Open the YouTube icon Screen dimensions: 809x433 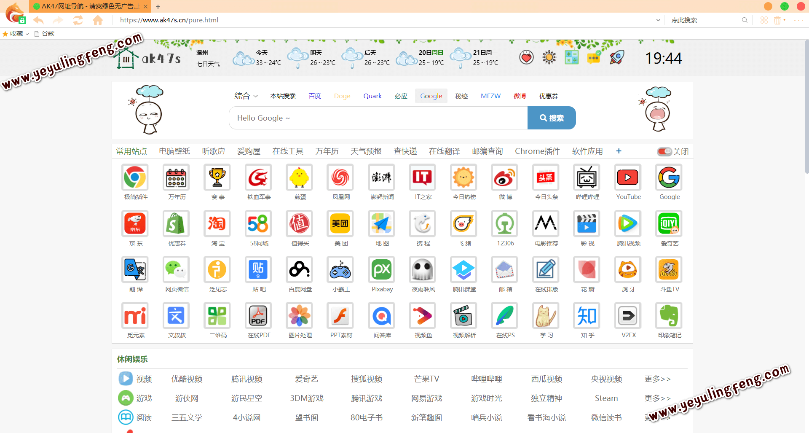pos(628,178)
